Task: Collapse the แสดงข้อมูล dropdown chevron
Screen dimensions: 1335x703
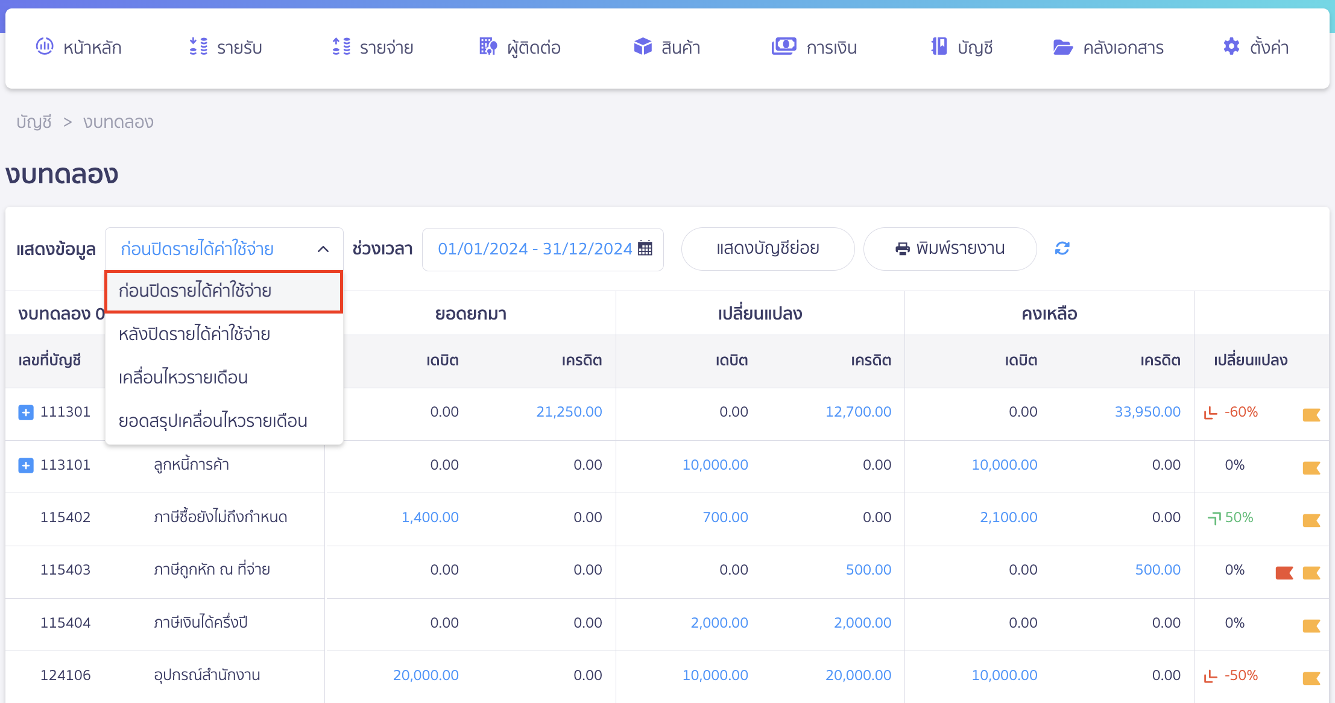Action: (x=324, y=248)
